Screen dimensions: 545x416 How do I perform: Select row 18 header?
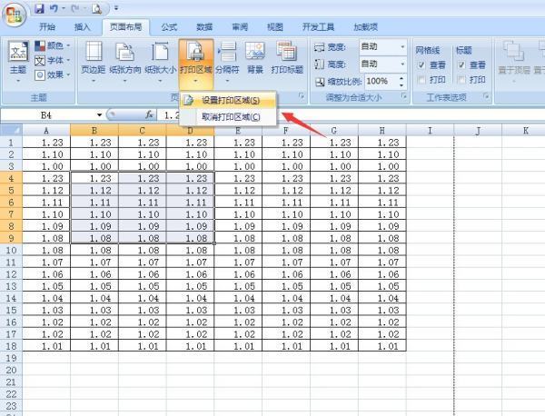11,346
